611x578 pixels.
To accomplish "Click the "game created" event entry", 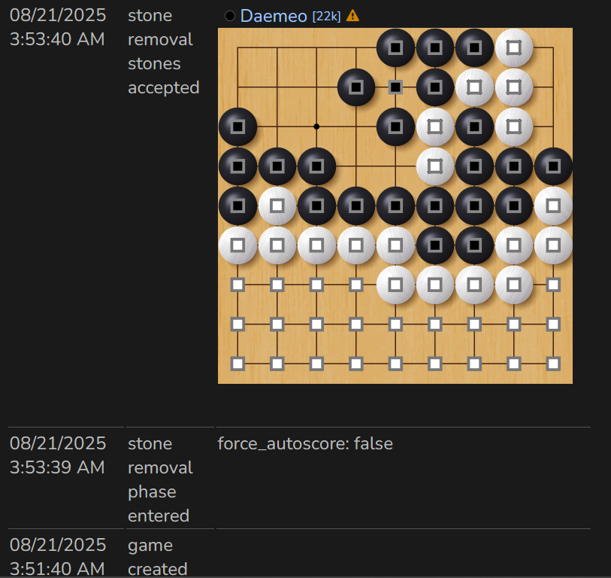I will coord(150,556).
